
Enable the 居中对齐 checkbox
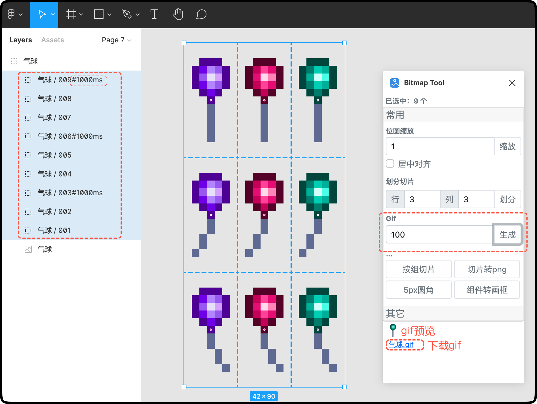click(390, 164)
